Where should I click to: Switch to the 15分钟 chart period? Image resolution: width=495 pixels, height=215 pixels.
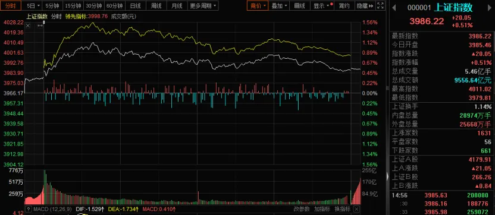tap(73, 5)
